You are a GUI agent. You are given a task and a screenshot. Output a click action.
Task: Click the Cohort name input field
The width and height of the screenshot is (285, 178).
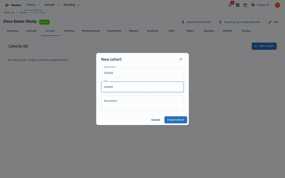point(142,73)
